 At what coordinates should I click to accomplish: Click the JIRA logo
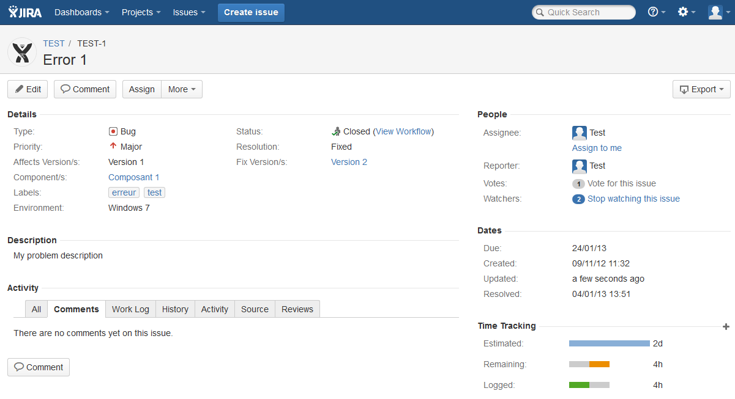point(25,12)
